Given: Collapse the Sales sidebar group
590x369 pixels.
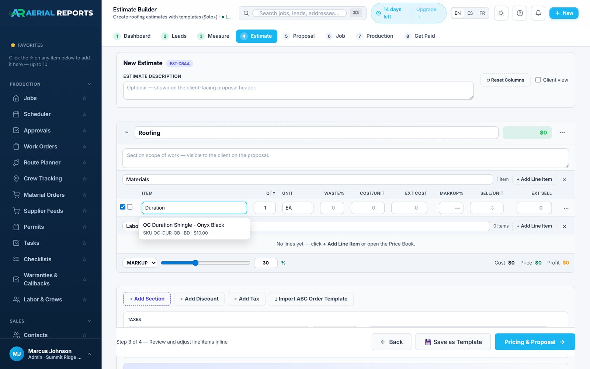Looking at the screenshot, I should [x=89, y=321].
